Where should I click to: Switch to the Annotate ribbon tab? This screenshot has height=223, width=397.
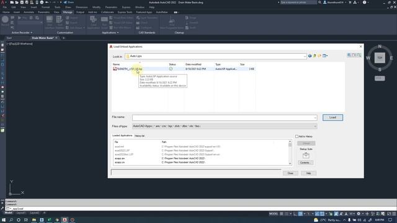(29, 12)
